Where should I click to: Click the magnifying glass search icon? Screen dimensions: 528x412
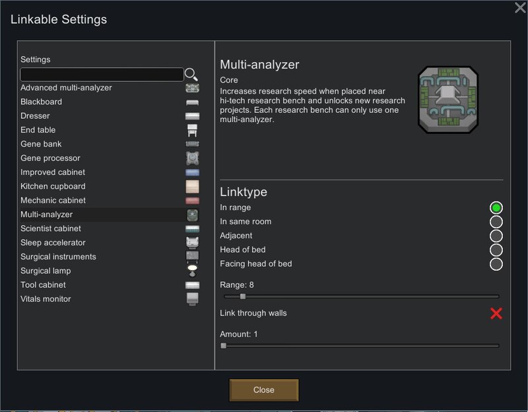191,75
